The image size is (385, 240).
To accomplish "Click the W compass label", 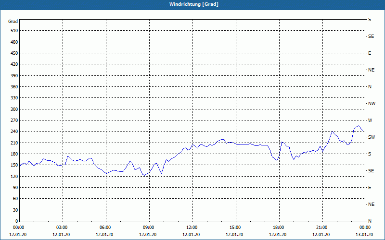I will (x=370, y=120).
